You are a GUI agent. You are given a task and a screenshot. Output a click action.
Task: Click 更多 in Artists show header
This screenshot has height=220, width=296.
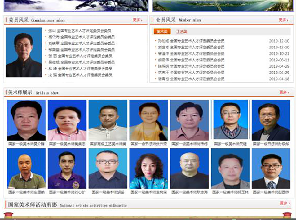click(x=284, y=92)
